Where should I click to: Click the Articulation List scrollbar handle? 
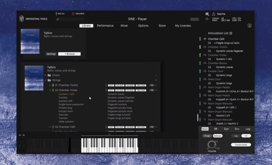(x=197, y=118)
